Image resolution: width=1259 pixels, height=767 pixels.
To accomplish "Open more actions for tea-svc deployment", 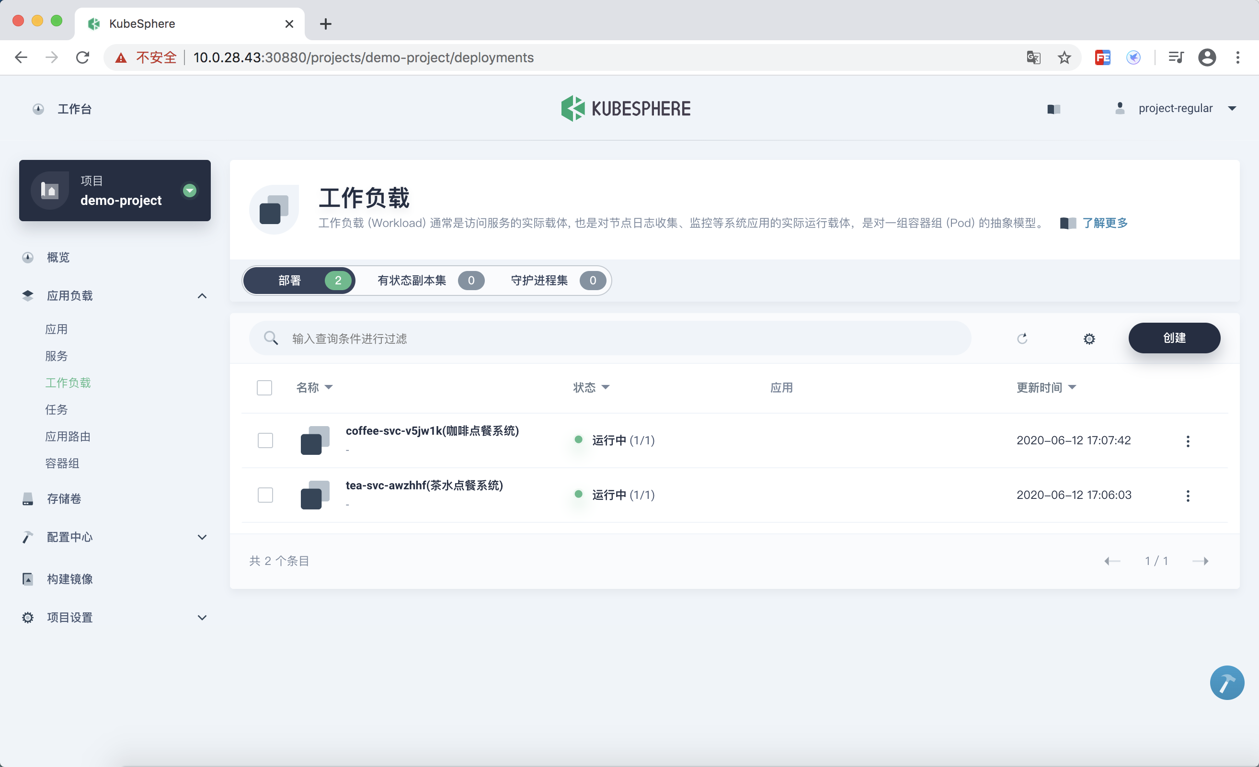I will point(1188,496).
